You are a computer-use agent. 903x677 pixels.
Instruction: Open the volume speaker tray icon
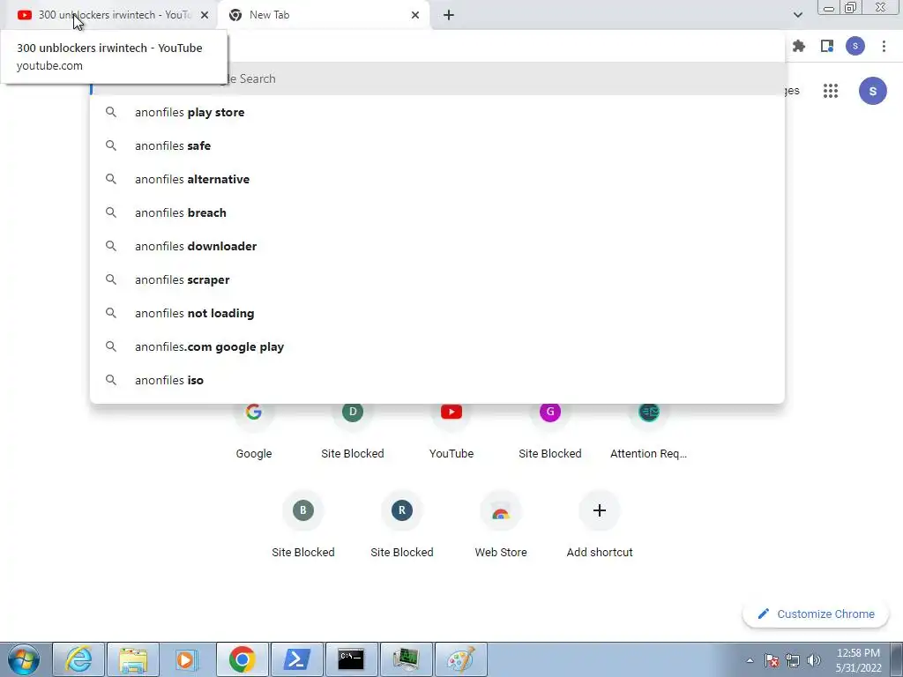[x=814, y=660]
